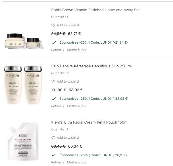
Task: Remove Kérastase Duo via Retirer
Action: click(x=56, y=106)
